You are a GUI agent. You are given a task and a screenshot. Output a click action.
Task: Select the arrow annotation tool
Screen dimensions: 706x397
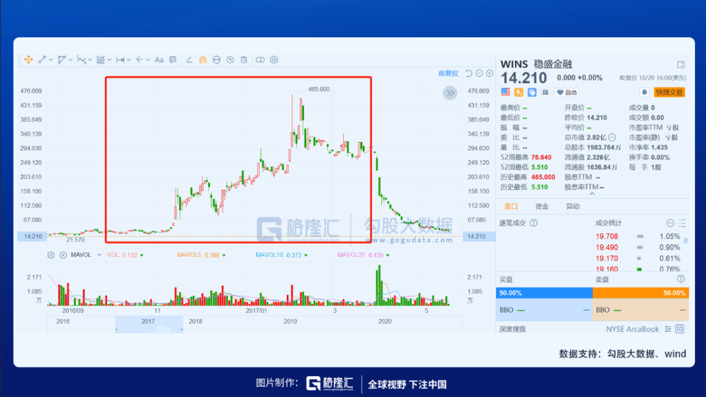coord(140,60)
